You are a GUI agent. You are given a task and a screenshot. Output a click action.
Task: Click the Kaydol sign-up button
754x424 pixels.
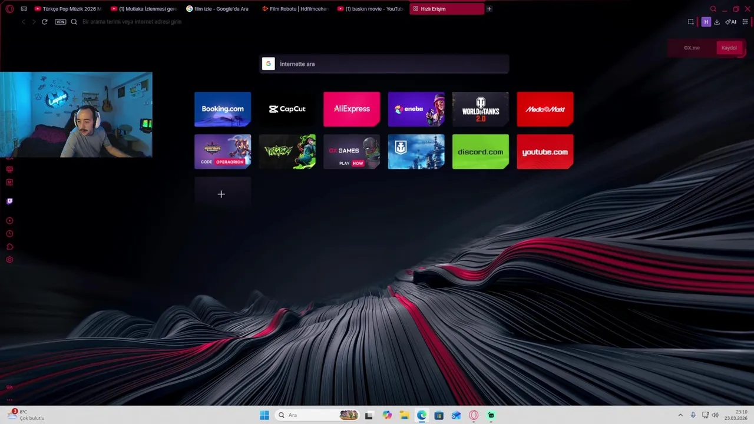click(x=729, y=48)
